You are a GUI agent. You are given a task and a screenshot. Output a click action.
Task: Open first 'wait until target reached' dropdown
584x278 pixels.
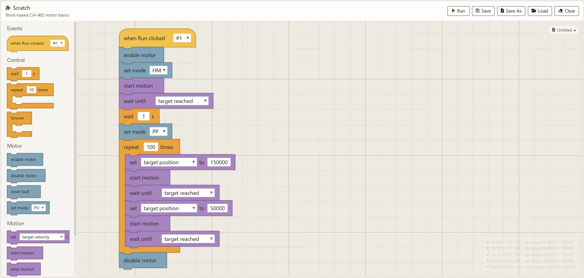click(182, 101)
